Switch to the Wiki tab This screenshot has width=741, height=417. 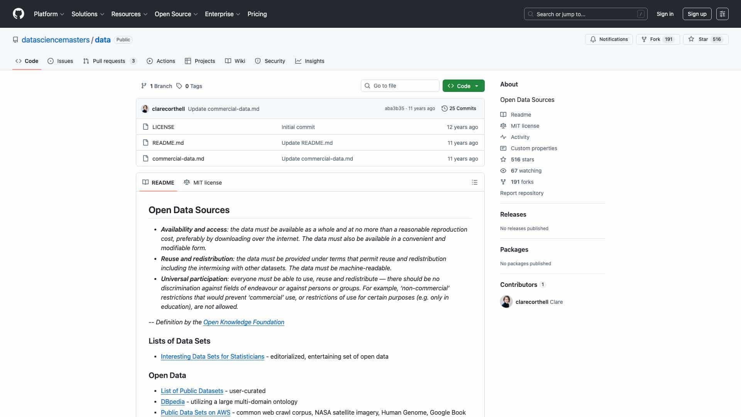tap(235, 61)
